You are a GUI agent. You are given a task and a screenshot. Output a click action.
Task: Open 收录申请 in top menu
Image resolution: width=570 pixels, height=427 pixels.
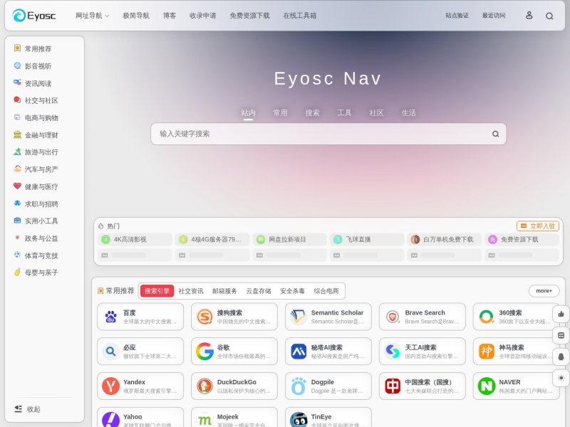point(203,16)
